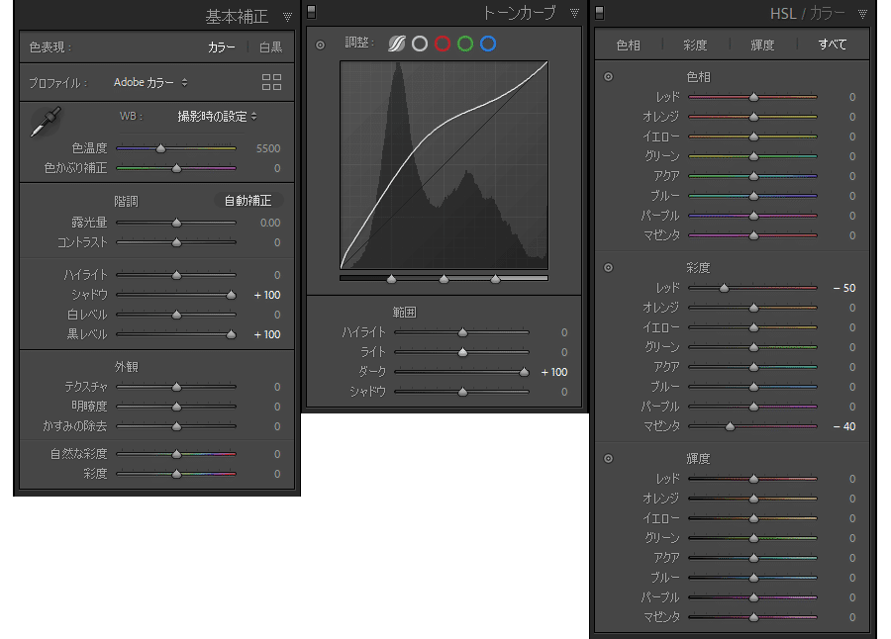Click the 自然な彩度 slider handle
891x639 pixels.
(177, 454)
